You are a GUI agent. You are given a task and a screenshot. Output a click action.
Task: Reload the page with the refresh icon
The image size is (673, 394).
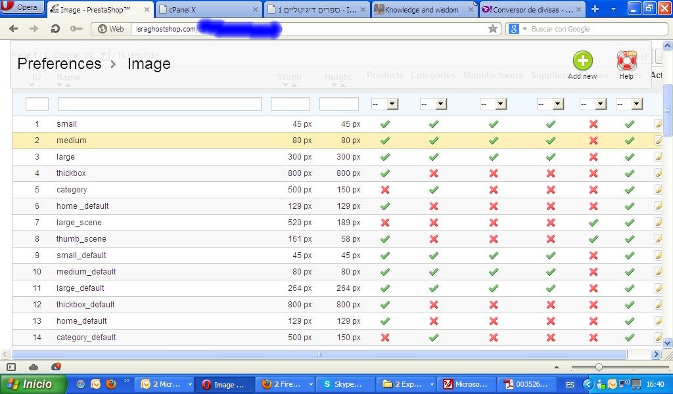tap(55, 29)
